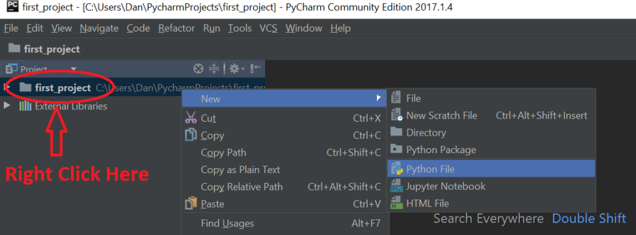Screen dimensions: 636x235
Task: Open the VCS menu
Action: pos(268,29)
